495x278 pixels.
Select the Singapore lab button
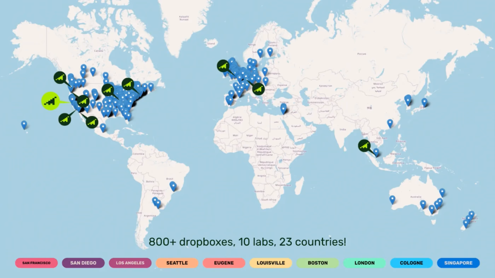(x=458, y=263)
